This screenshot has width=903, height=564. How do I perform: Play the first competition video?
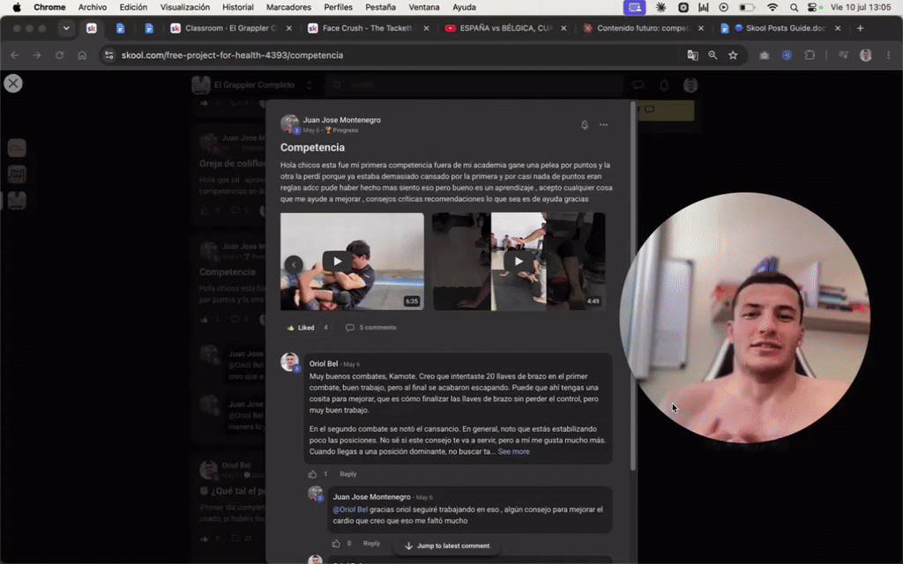point(338,261)
